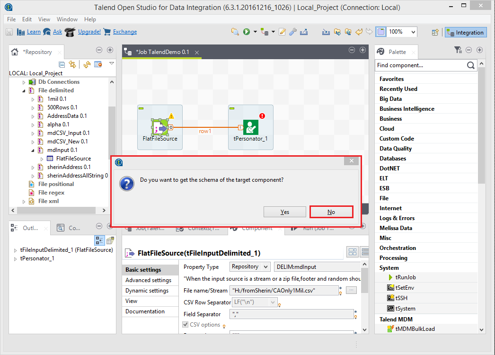This screenshot has width=495, height=355.
Task: Click Yes in the schema dialog
Action: click(x=285, y=212)
